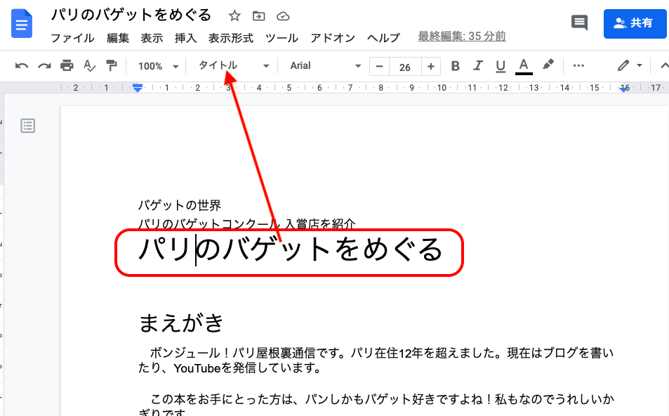Increase font size with plus button

(431, 67)
